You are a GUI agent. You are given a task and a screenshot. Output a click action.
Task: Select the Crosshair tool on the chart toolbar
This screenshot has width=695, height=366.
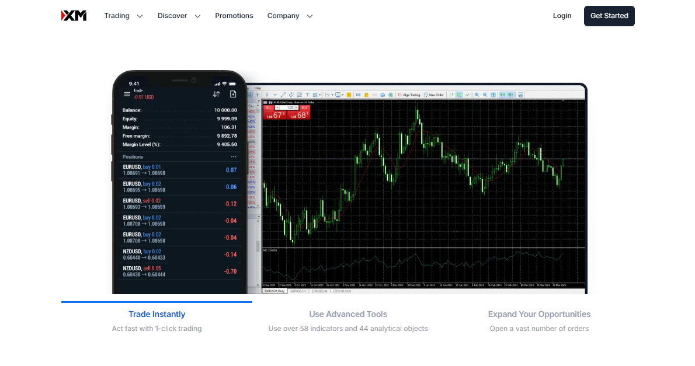(x=258, y=94)
